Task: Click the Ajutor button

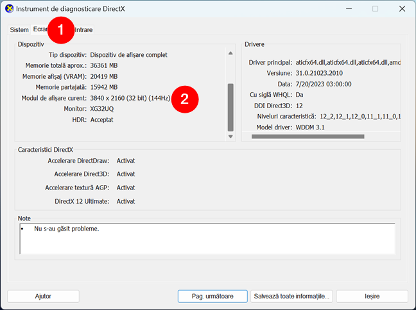Action: coord(43,297)
